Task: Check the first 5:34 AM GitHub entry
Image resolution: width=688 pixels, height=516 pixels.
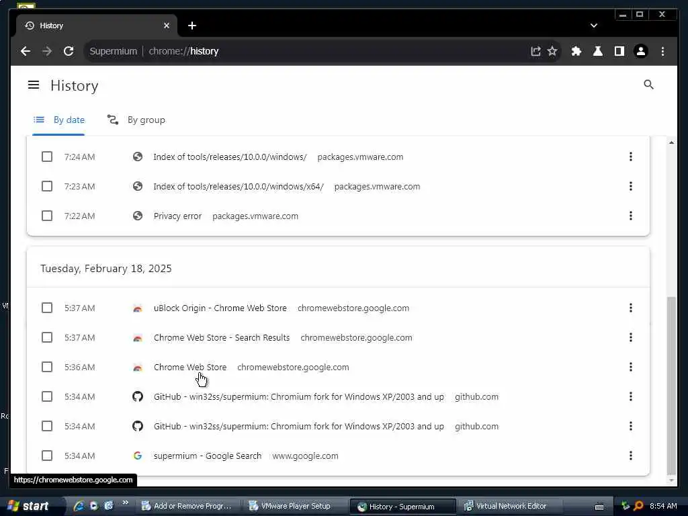Action: pos(47,396)
